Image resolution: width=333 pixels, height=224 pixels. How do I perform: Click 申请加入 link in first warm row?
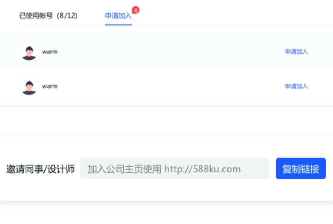pyautogui.click(x=296, y=52)
